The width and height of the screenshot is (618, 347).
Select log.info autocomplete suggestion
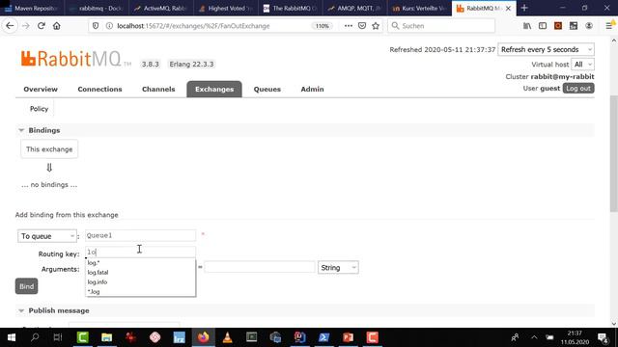tap(140, 282)
